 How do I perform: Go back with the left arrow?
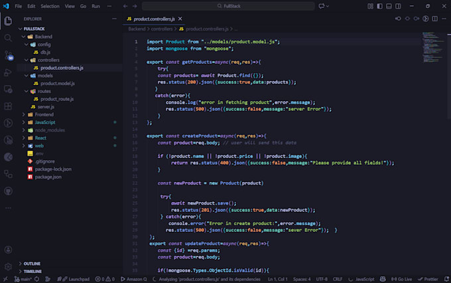(125, 6)
